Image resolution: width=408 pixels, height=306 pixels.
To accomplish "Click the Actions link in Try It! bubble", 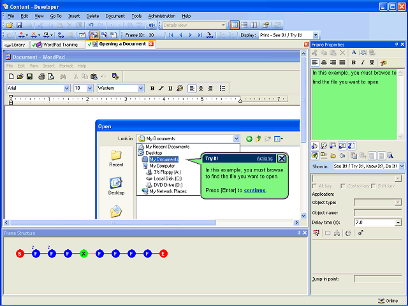I will point(265,159).
